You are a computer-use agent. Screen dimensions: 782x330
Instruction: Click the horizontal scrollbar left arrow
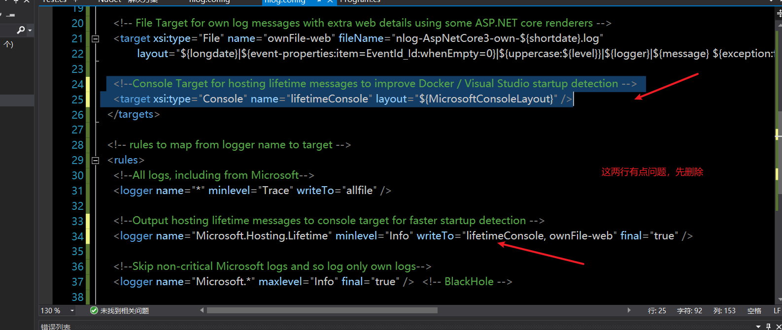click(202, 310)
